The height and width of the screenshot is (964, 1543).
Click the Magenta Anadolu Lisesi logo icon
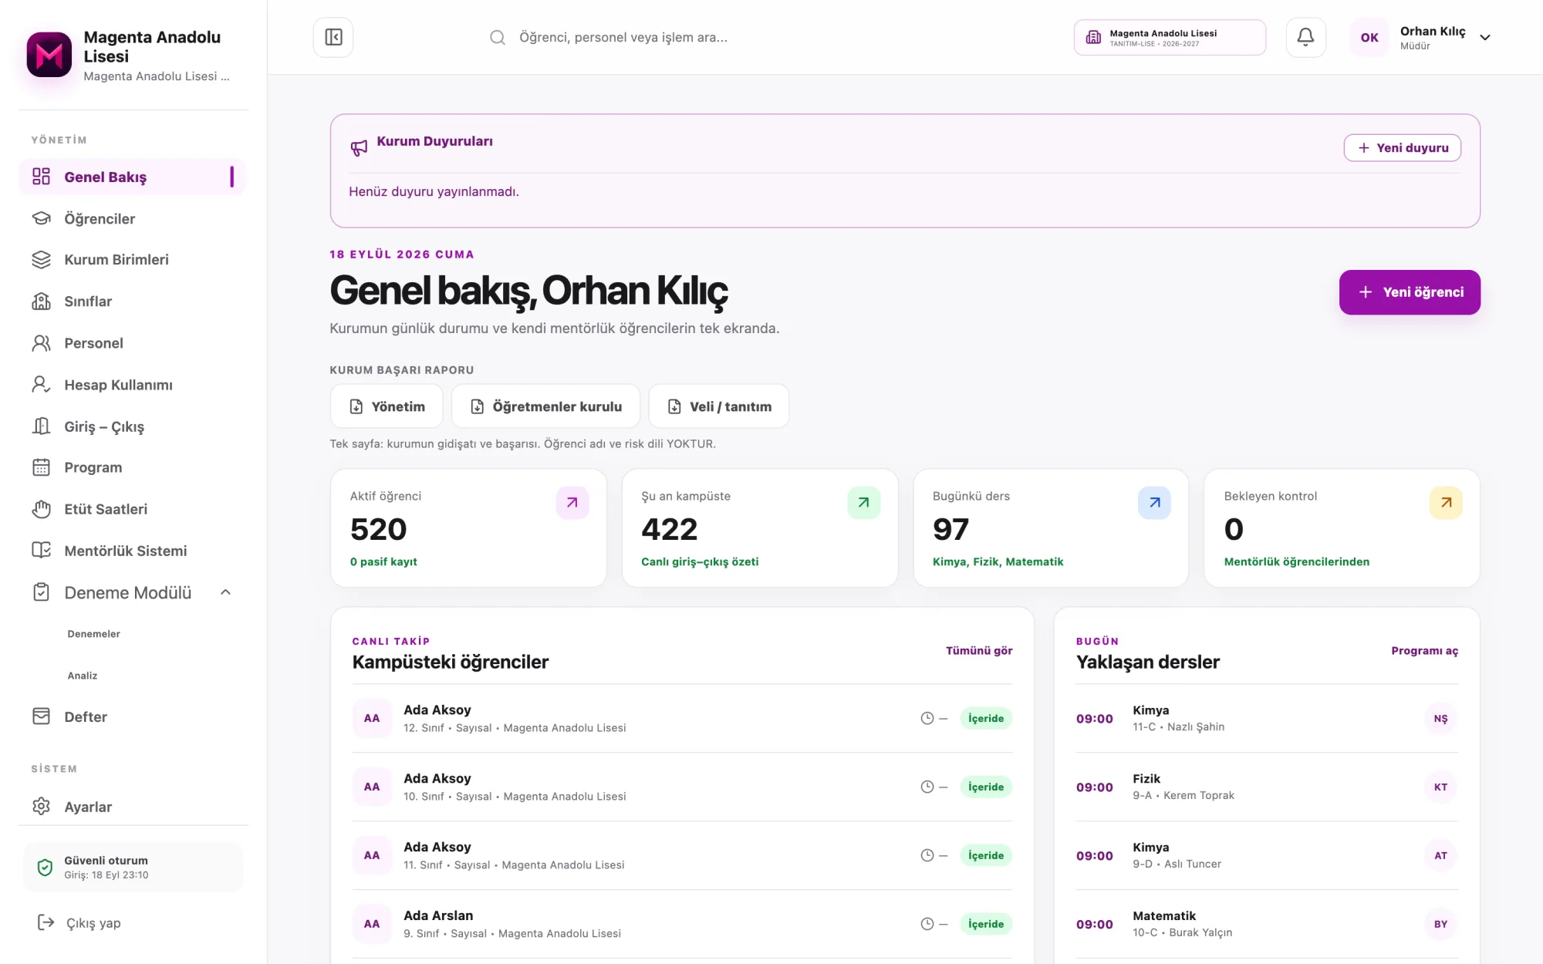[x=49, y=55]
